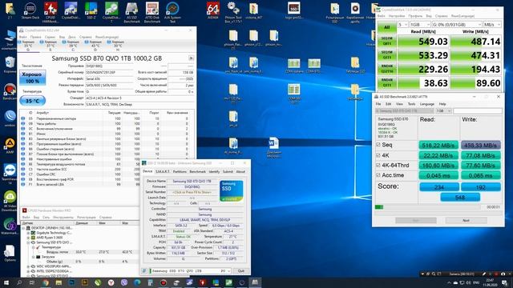This screenshot has width=513, height=288.
Task: Open the test count dropdown in CrystalDiskMark
Action: pos(402,25)
